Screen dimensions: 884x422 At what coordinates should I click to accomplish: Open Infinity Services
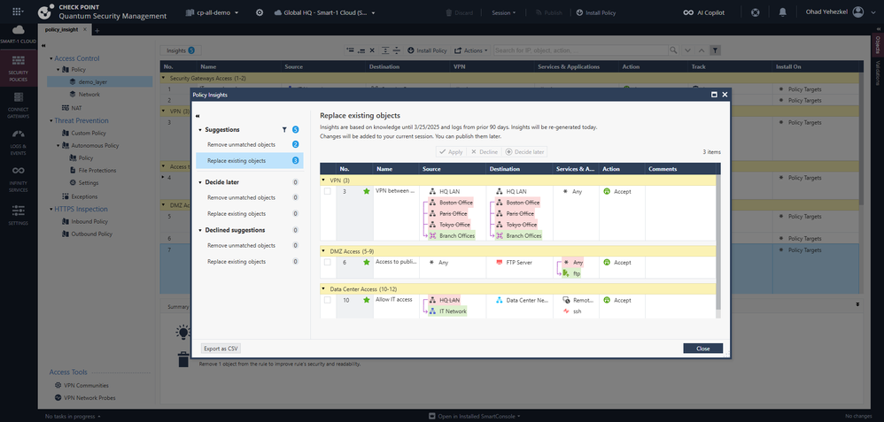[18, 178]
